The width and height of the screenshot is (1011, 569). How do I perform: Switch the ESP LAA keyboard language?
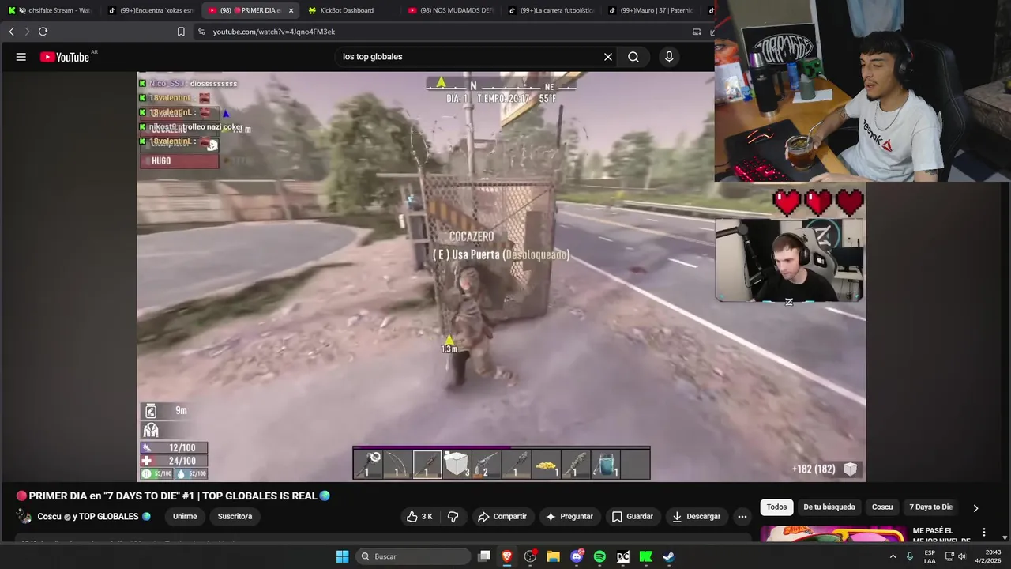click(x=930, y=556)
